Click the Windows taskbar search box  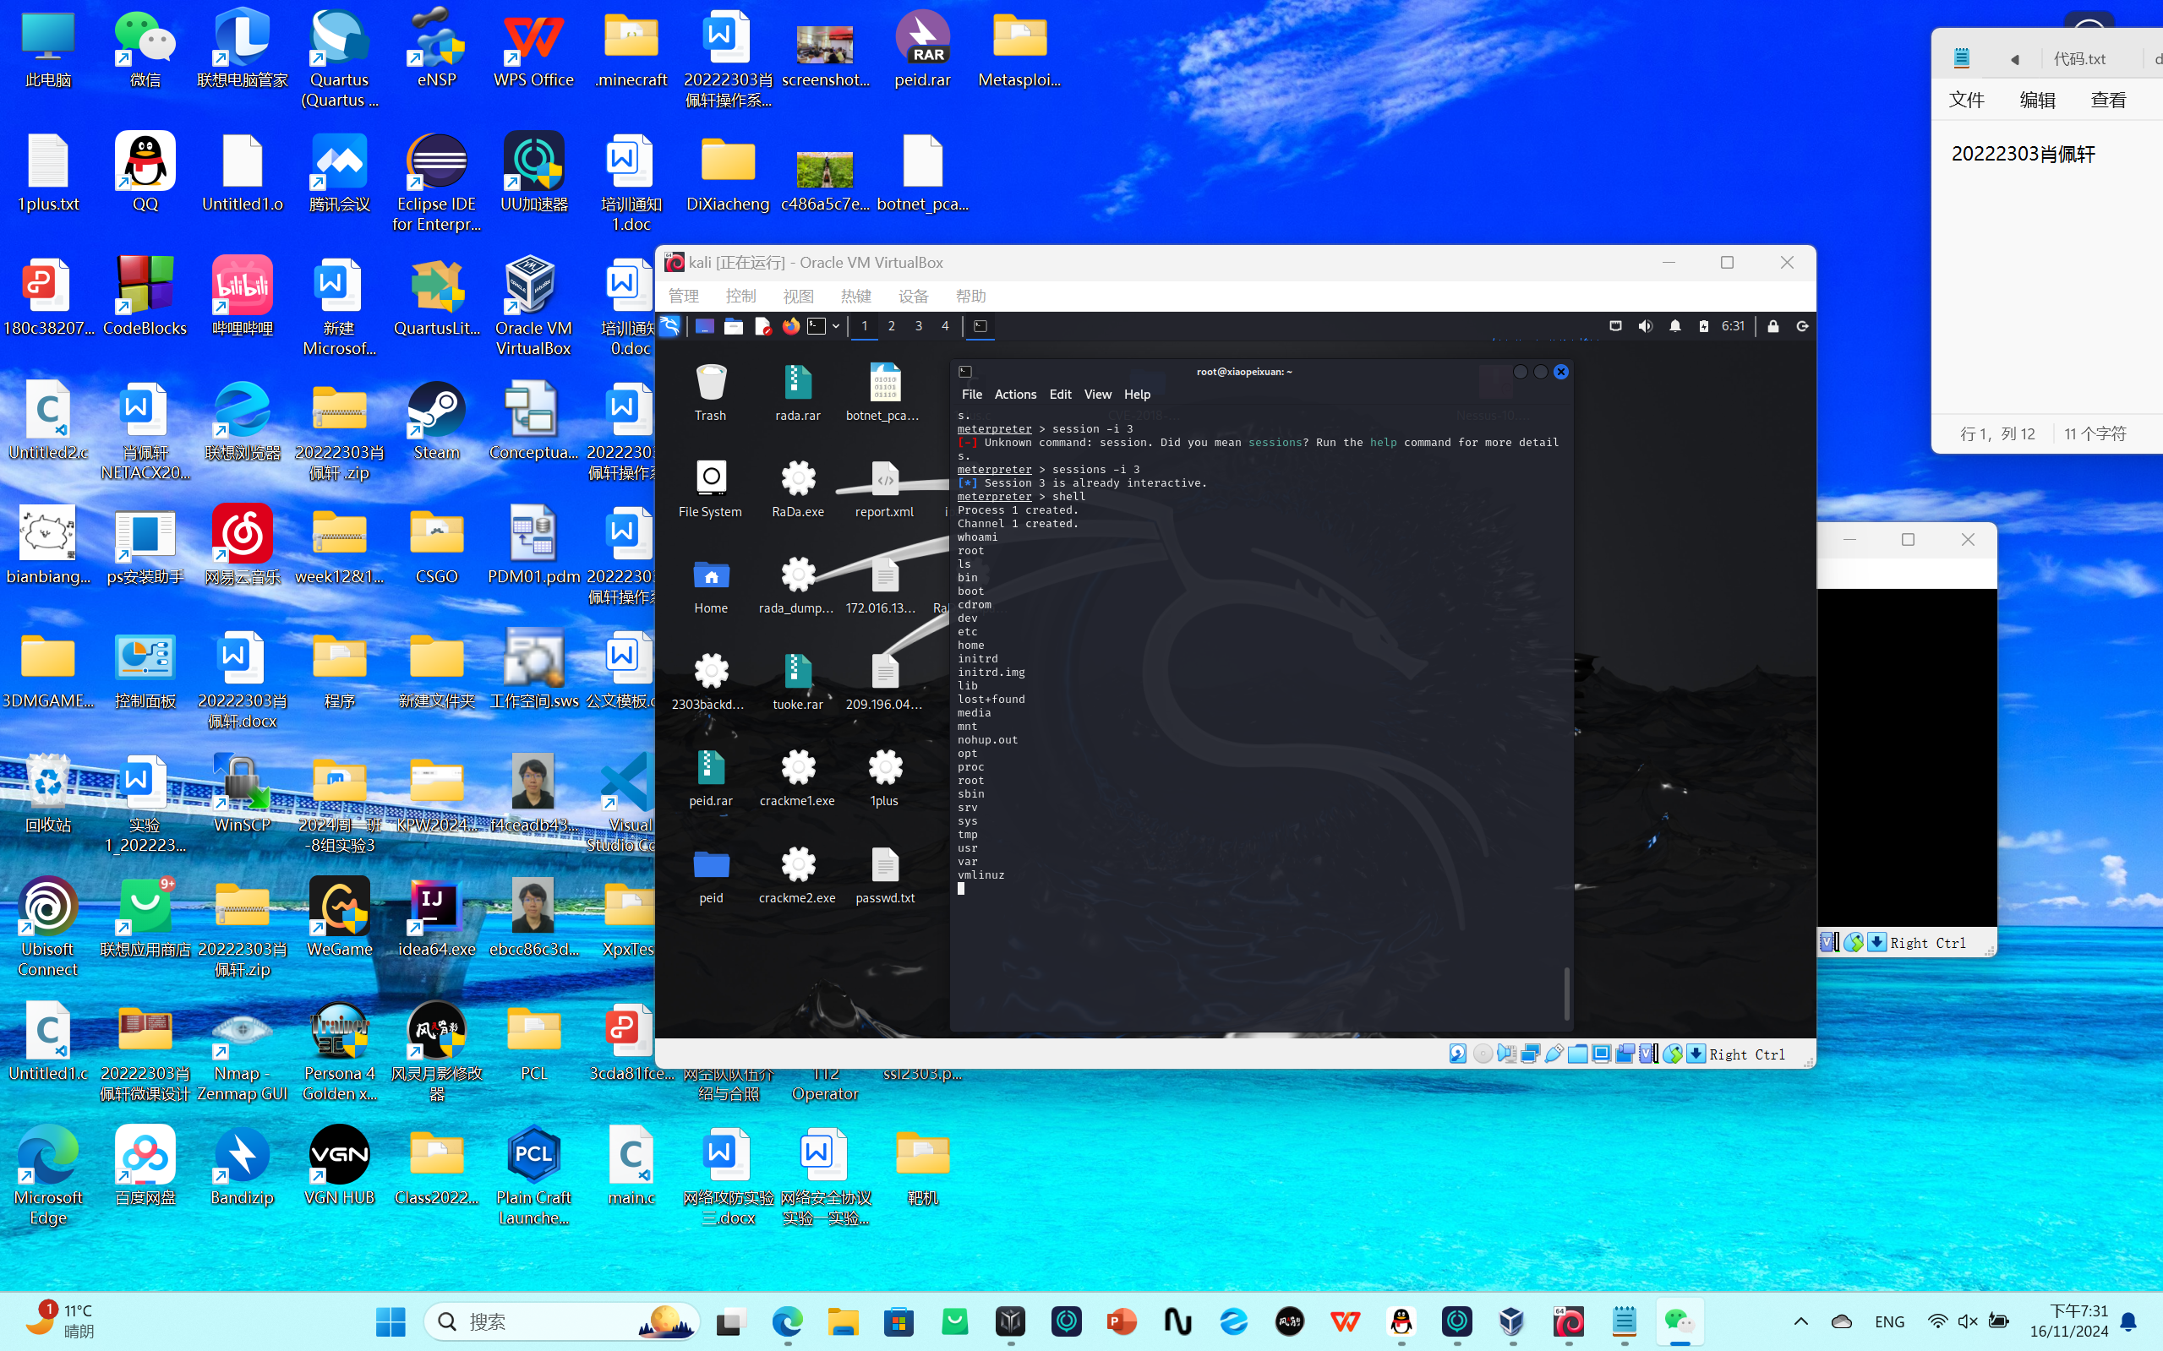click(x=560, y=1321)
